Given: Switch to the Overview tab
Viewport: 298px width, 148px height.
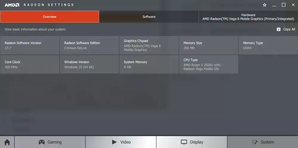Looking at the screenshot, I should pos(49,17).
